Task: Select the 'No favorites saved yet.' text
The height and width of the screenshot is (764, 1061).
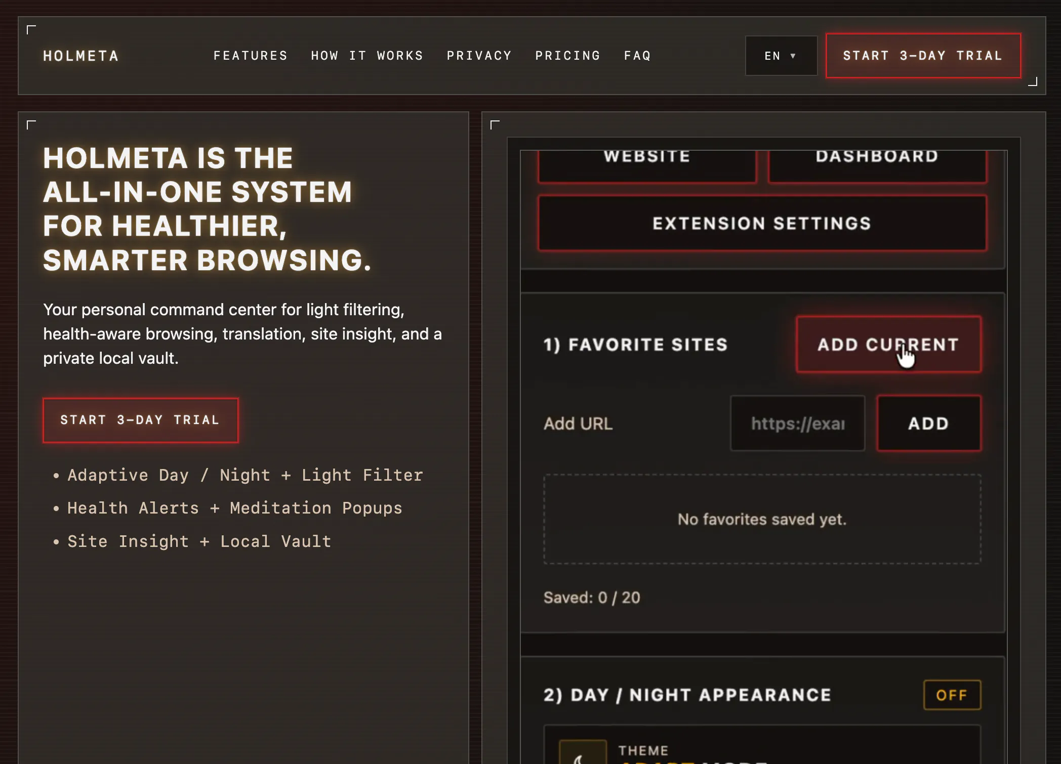Action: coord(762,519)
